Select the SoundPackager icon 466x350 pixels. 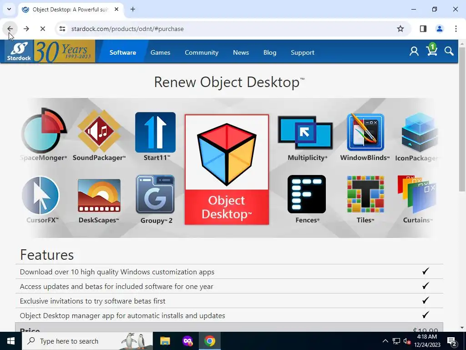click(x=99, y=131)
